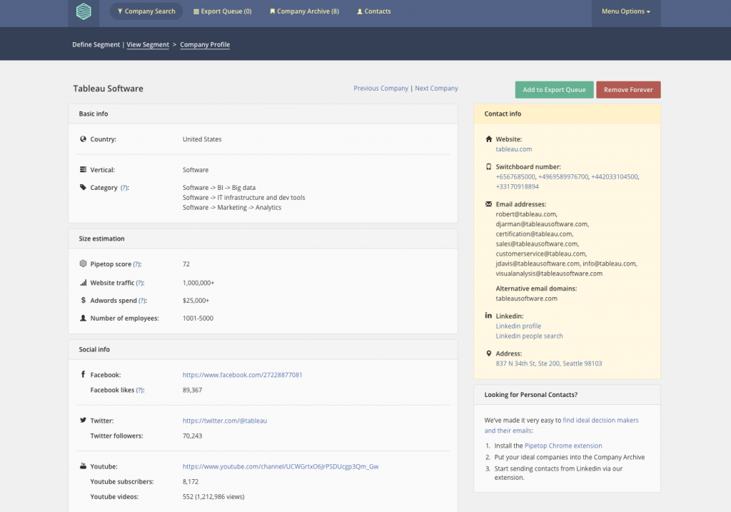The height and width of the screenshot is (512, 731).
Task: Click the envelope icon beside Email addresses
Action: (x=488, y=204)
